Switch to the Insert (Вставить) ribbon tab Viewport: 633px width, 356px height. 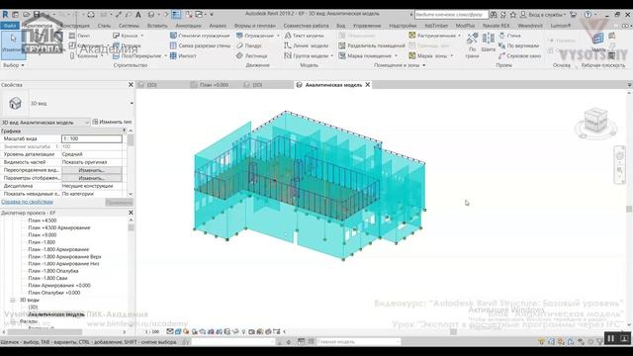coord(157,26)
